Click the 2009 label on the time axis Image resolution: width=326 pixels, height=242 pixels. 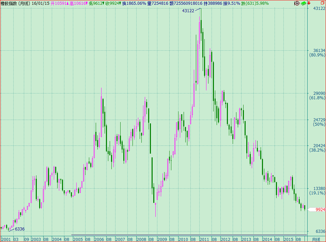pyautogui.click(x=162, y=240)
